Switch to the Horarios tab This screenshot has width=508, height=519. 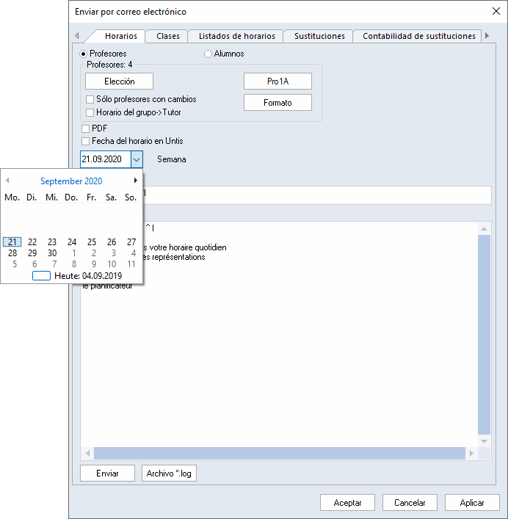click(x=121, y=36)
